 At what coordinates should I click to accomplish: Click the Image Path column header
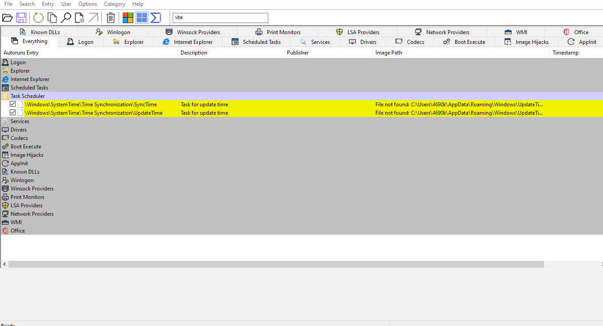(461, 53)
